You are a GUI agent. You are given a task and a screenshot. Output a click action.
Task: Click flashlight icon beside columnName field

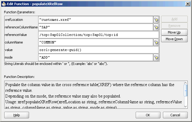pyautogui.click(x=156, y=42)
